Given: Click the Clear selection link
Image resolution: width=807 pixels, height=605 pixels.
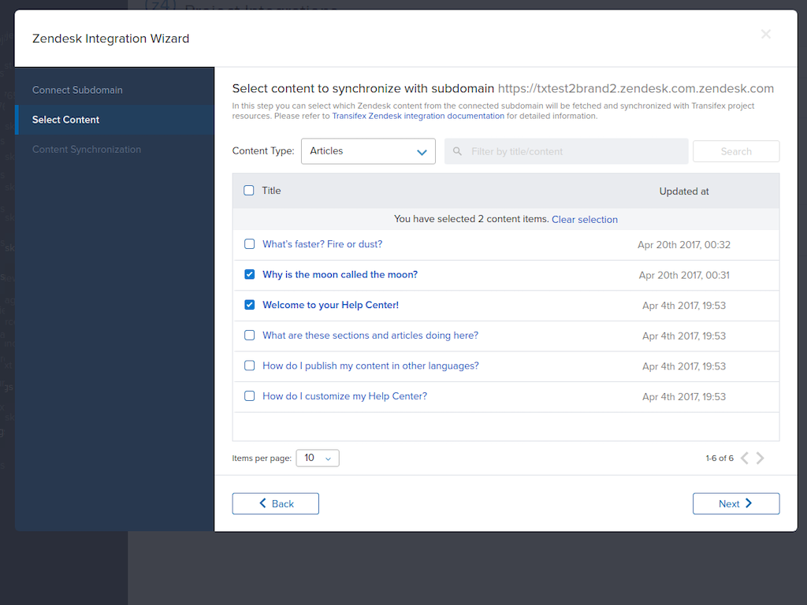Looking at the screenshot, I should click(584, 220).
